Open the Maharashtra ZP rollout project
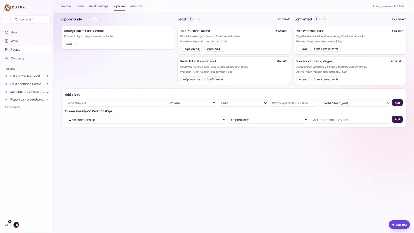The height and width of the screenshot is (233, 414). coord(27,92)
